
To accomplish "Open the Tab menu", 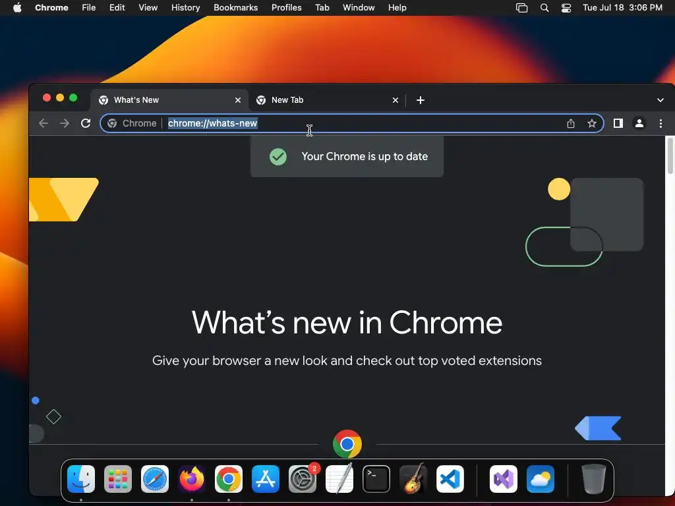I will coord(322,8).
